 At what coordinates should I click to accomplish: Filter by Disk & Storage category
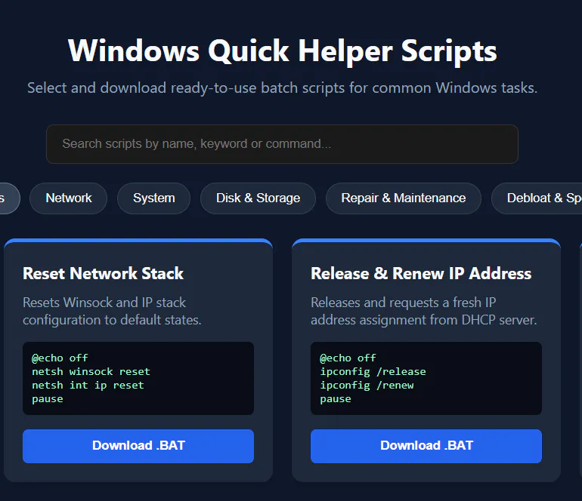[x=258, y=198]
